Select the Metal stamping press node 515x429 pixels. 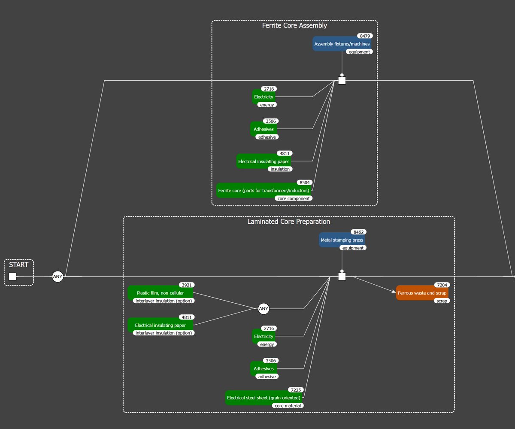pyautogui.click(x=342, y=240)
